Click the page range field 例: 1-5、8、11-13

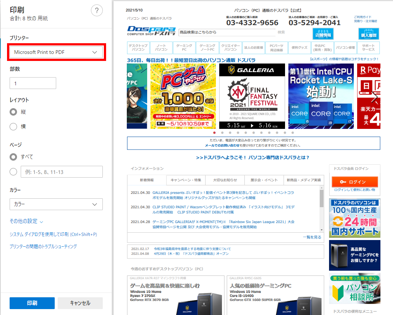tap(62, 172)
